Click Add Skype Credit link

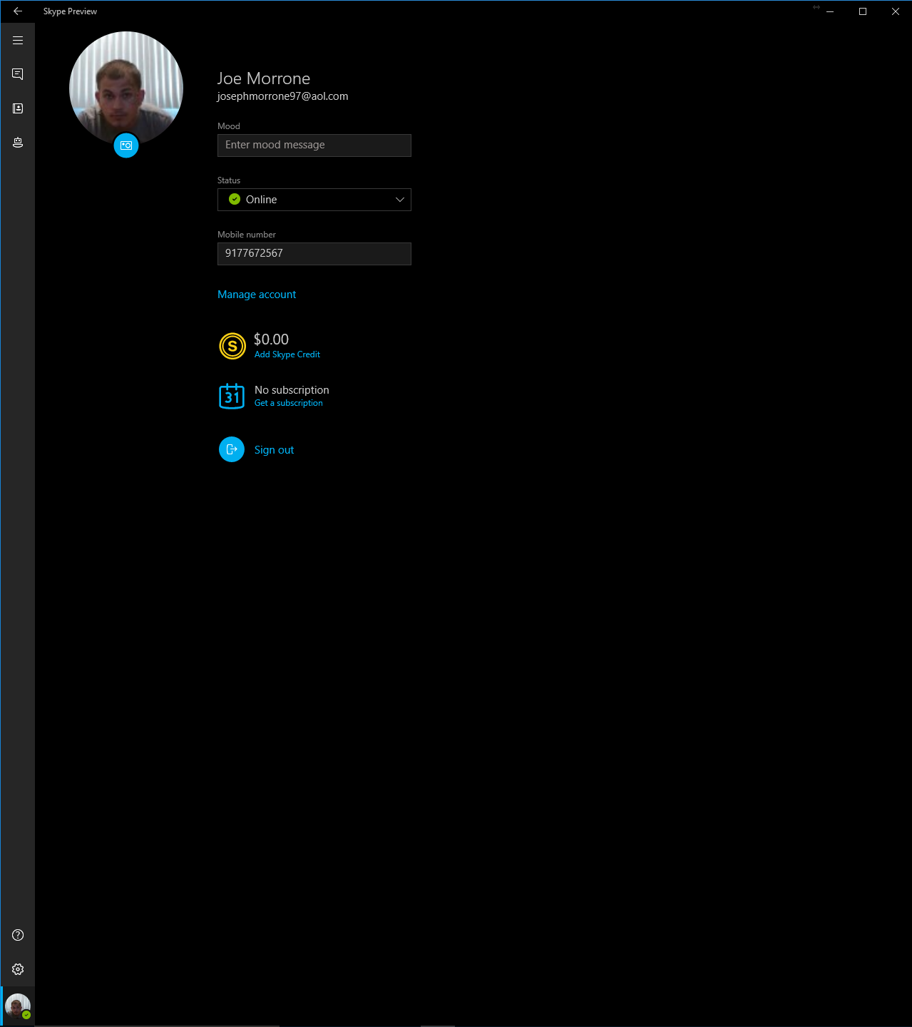click(287, 354)
